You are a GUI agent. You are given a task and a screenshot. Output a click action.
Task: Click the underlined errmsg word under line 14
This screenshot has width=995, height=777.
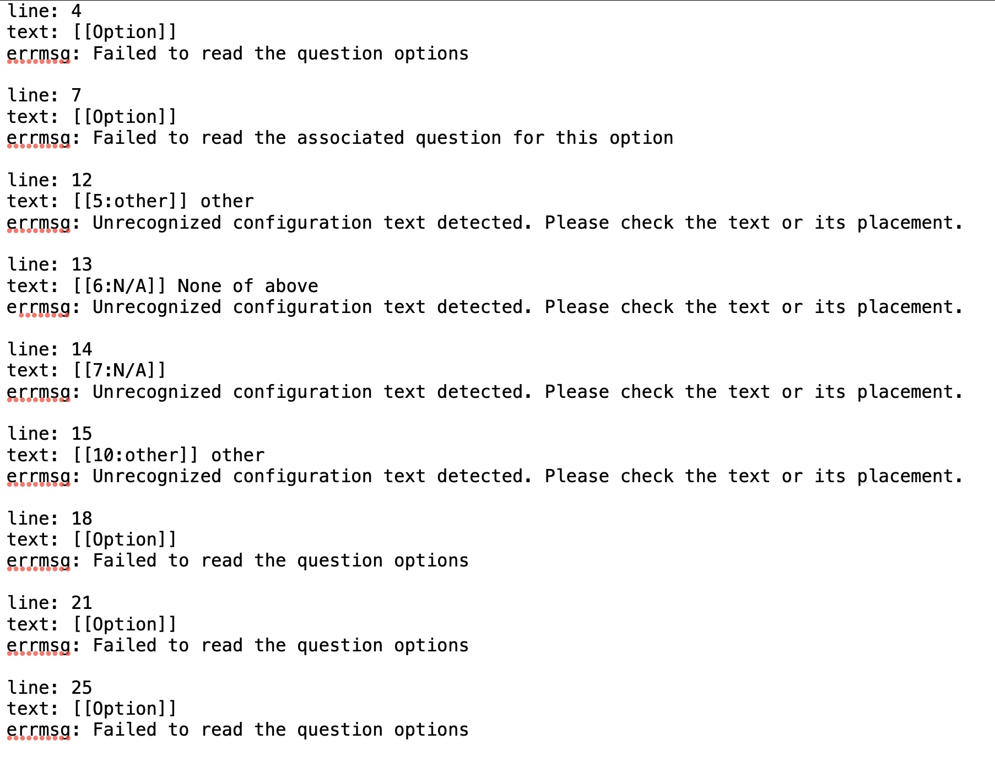(x=39, y=392)
